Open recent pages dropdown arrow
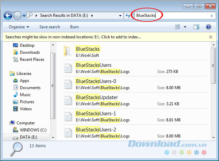Screen dimensions: 219x161 (24, 15)
